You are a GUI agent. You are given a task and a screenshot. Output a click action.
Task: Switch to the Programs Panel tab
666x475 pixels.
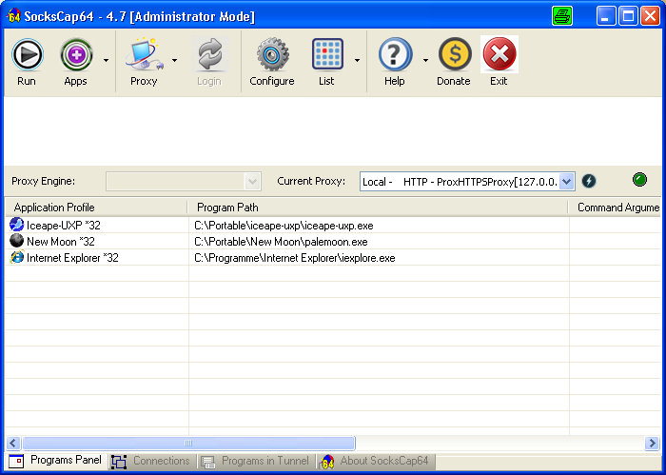(x=55, y=461)
